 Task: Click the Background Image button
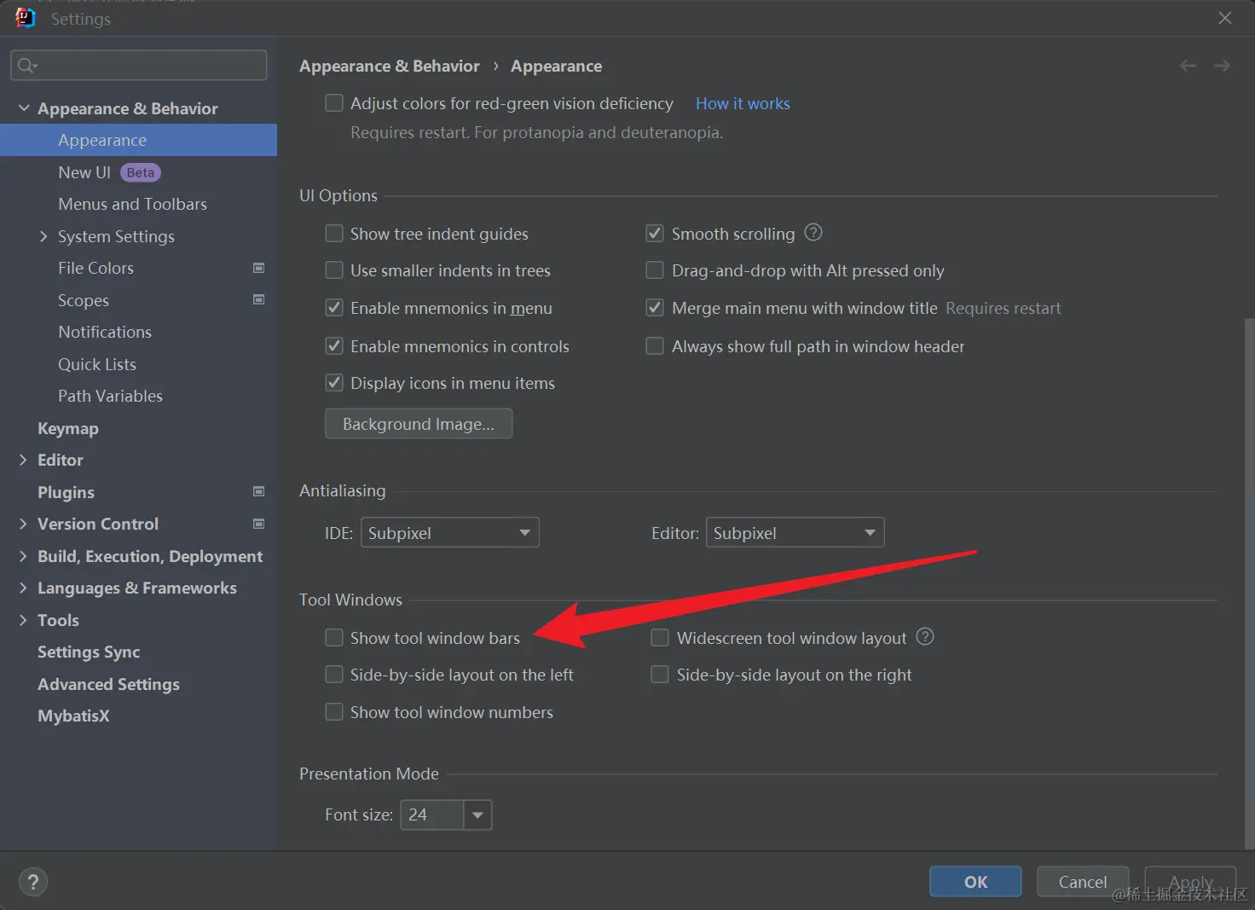[x=418, y=424]
